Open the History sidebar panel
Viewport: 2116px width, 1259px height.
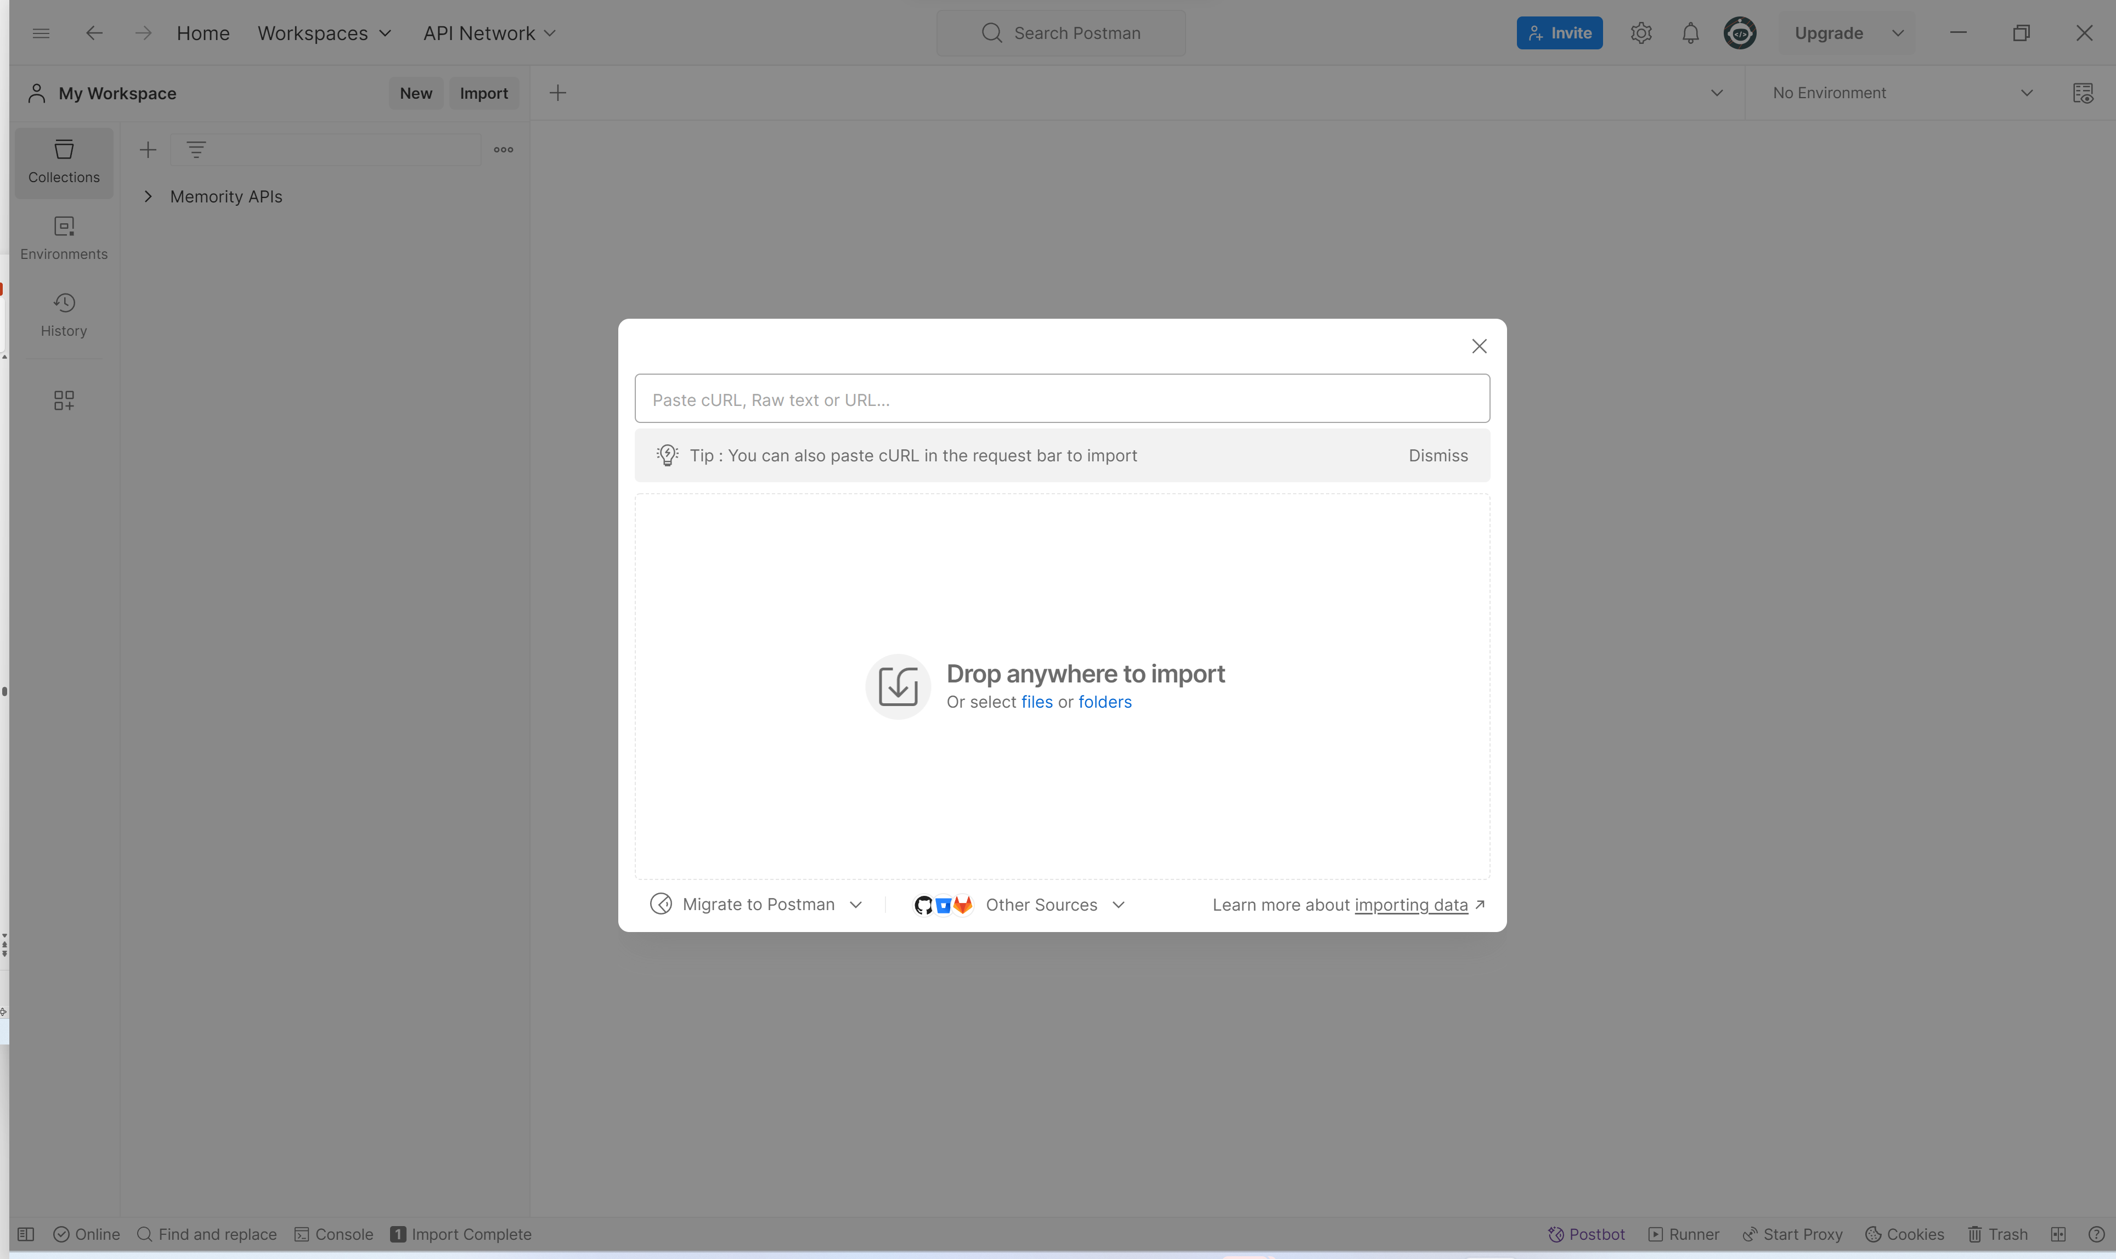[x=64, y=315]
